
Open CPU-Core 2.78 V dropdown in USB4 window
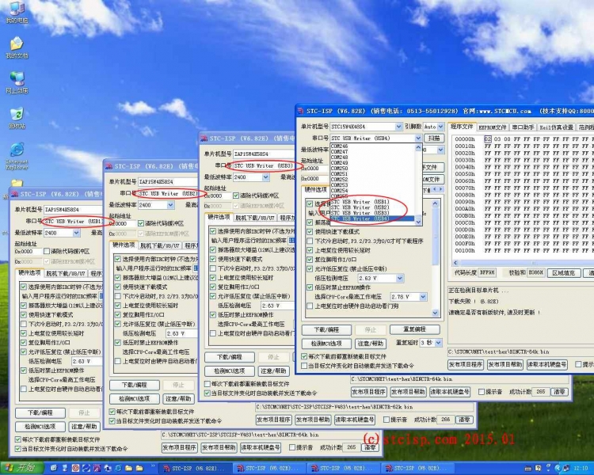[423, 297]
